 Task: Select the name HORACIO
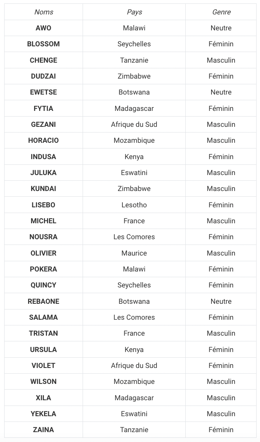pos(44,140)
